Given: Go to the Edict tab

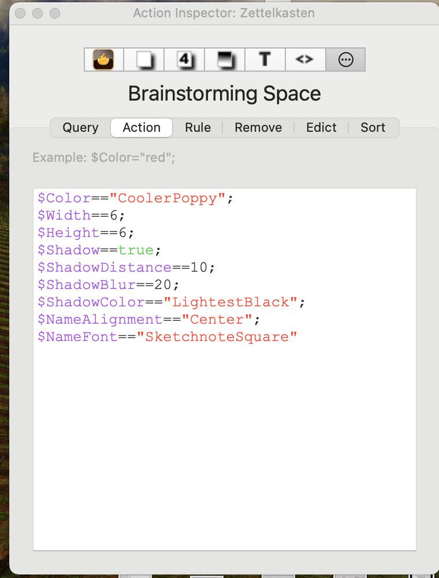Looking at the screenshot, I should pyautogui.click(x=321, y=128).
